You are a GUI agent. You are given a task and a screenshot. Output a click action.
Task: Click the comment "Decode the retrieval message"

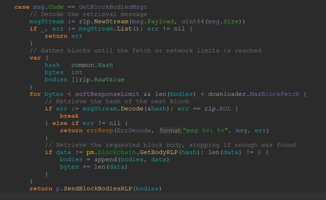pyautogui.click(x=88, y=14)
